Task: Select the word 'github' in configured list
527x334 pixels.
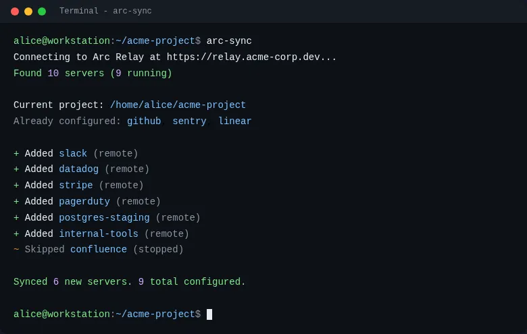Action: click(x=144, y=121)
